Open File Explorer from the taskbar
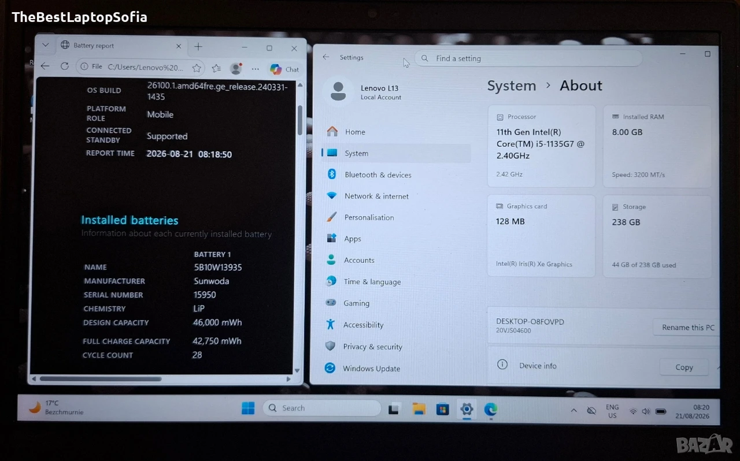The width and height of the screenshot is (740, 461). coord(419,409)
